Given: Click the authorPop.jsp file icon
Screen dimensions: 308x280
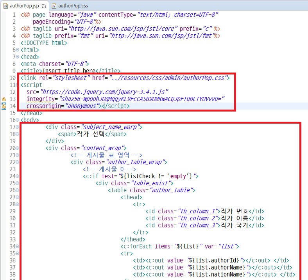Looking at the screenshot, I should coord(6,6).
